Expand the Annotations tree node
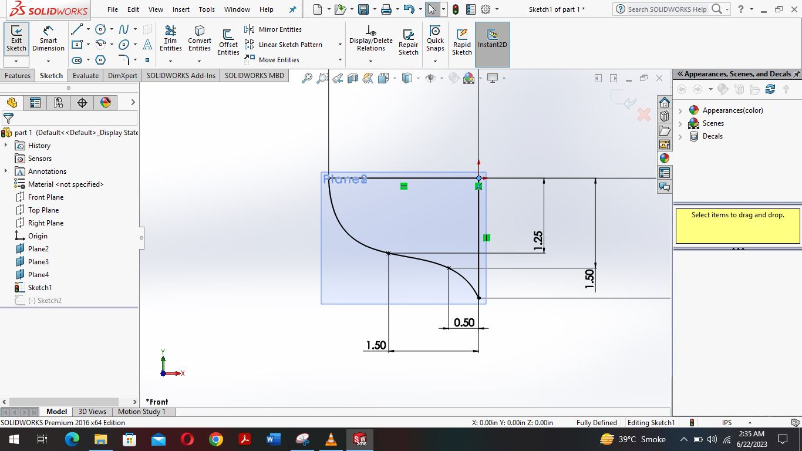This screenshot has width=802, height=451. (6, 171)
